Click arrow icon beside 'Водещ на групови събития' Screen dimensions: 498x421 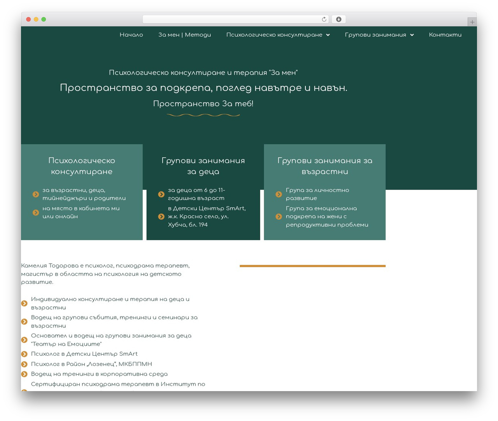click(x=24, y=322)
